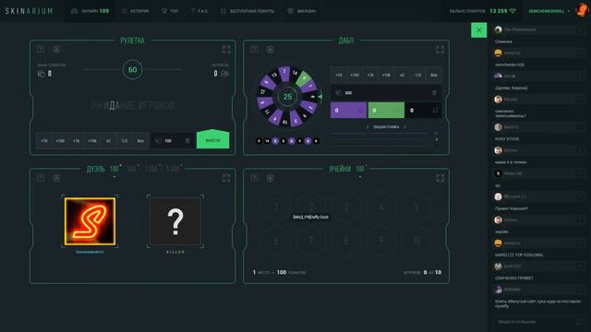This screenshot has height=332, width=591.
Task: Pick hexagon cell 8 in Ячейки
Action: pos(346,241)
